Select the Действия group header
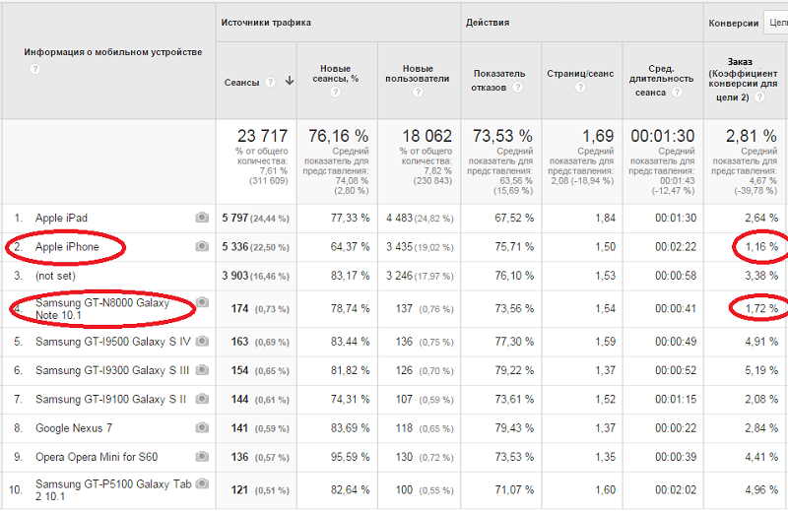Viewport: 788px width, 511px height. [488, 23]
